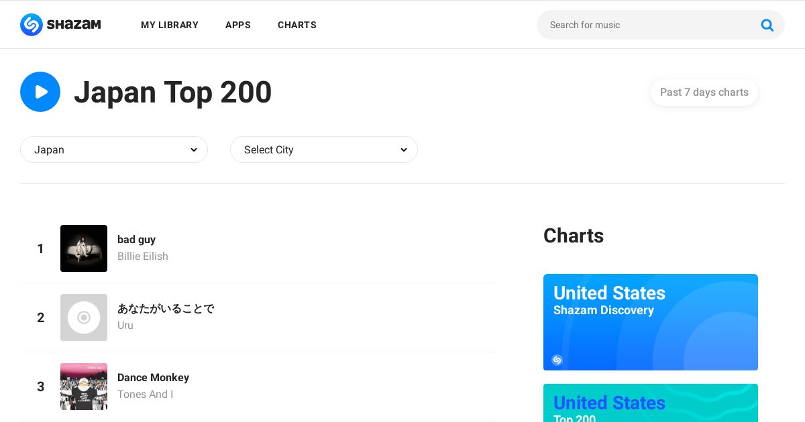Play the Japan Top 200 chart

click(x=40, y=92)
